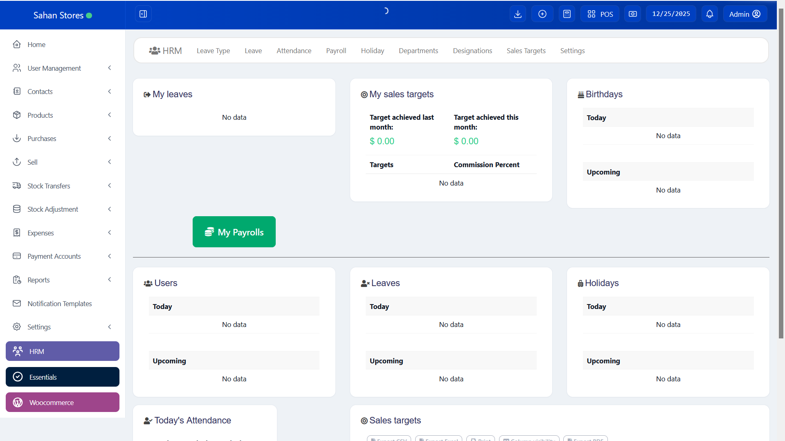
Task: Open the Admin user menu
Action: click(745, 14)
